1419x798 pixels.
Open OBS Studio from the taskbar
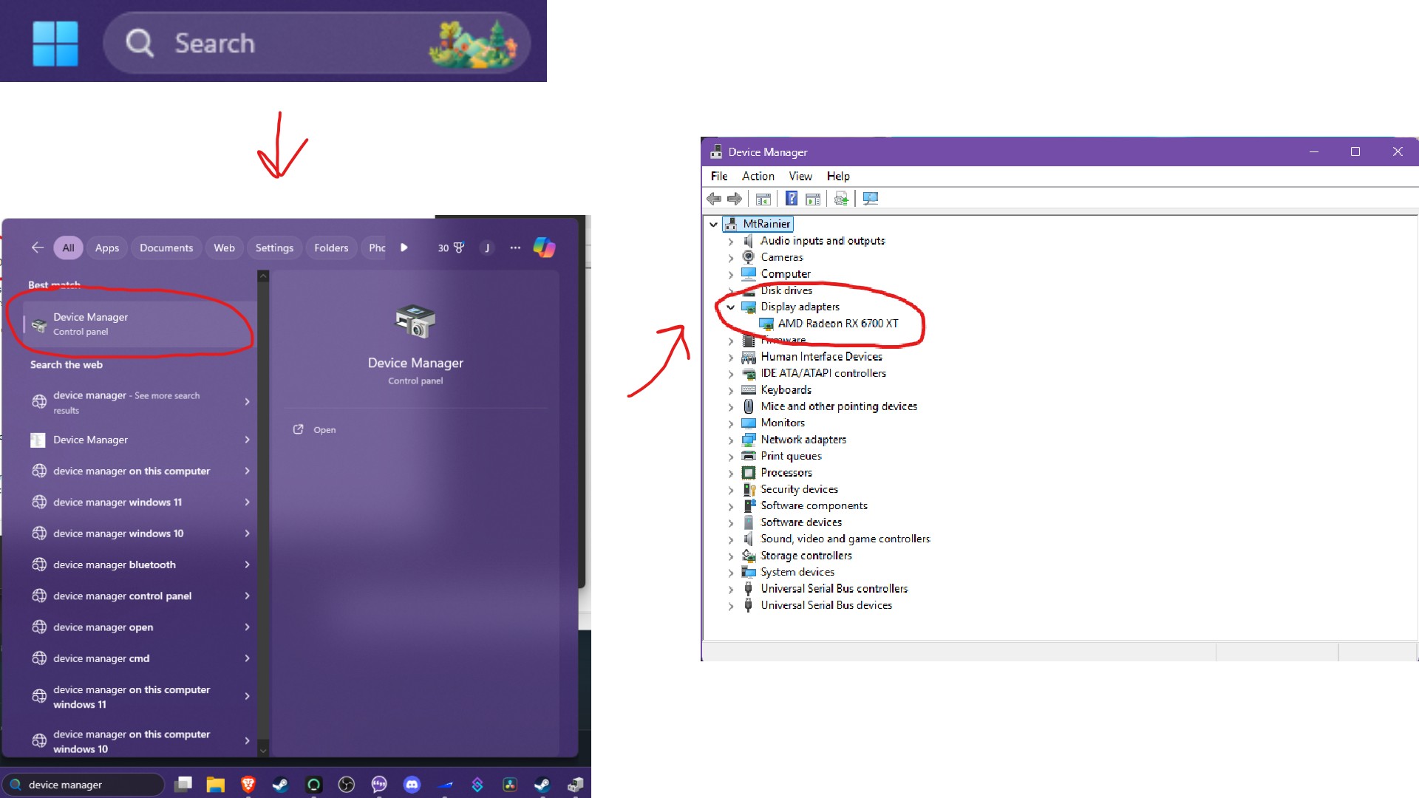click(347, 785)
